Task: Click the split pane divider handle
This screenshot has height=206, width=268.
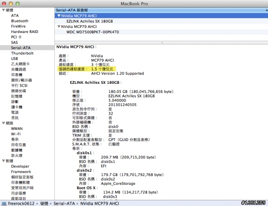Action: 162,43
